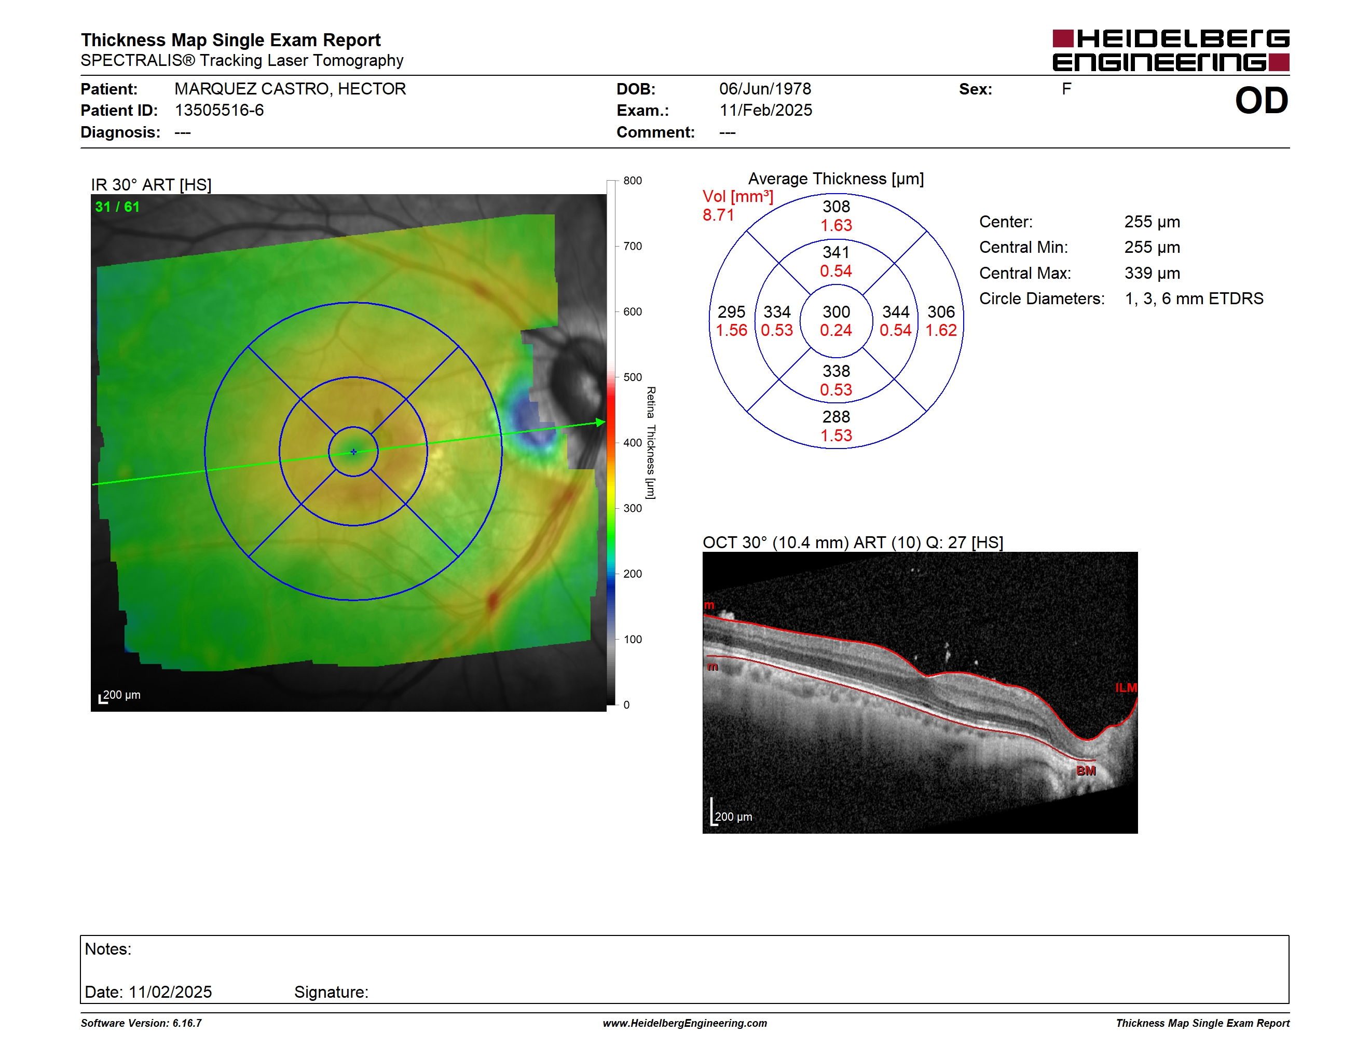Image resolution: width=1370 pixels, height=1059 pixels.
Task: Open www.HeidelbergEngineering.com link
Action: pos(684,1023)
